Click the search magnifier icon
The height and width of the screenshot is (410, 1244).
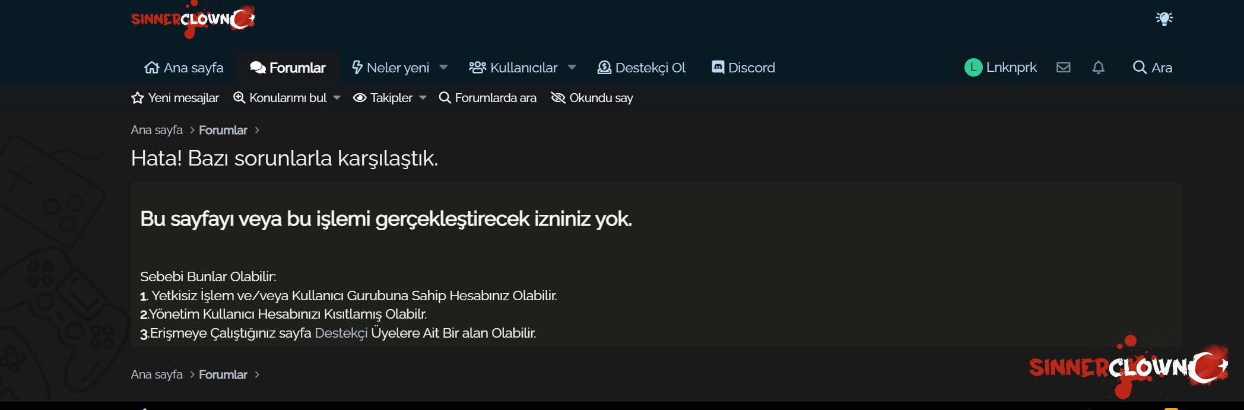(x=1140, y=67)
